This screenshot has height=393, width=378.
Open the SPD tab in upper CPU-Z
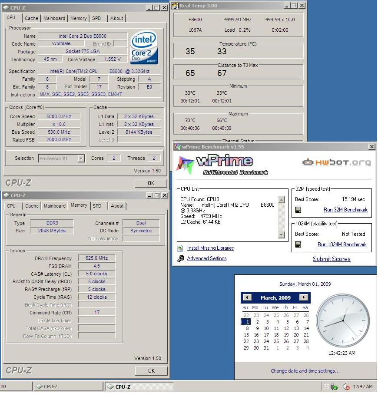[96, 18]
